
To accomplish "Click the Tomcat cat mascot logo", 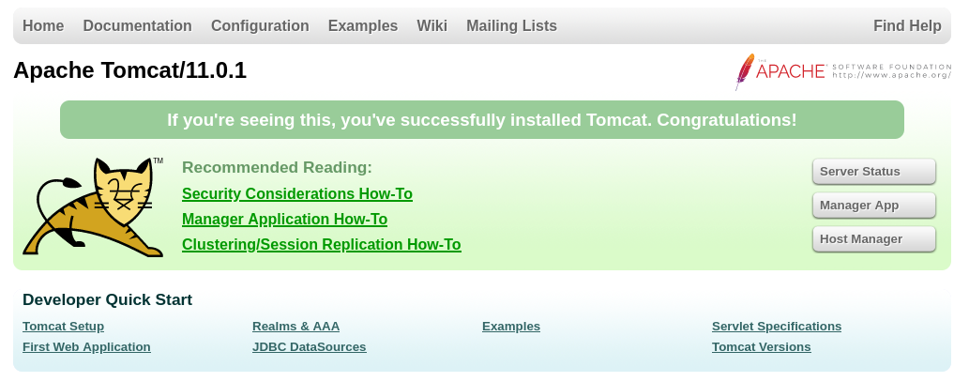I will click(x=93, y=207).
